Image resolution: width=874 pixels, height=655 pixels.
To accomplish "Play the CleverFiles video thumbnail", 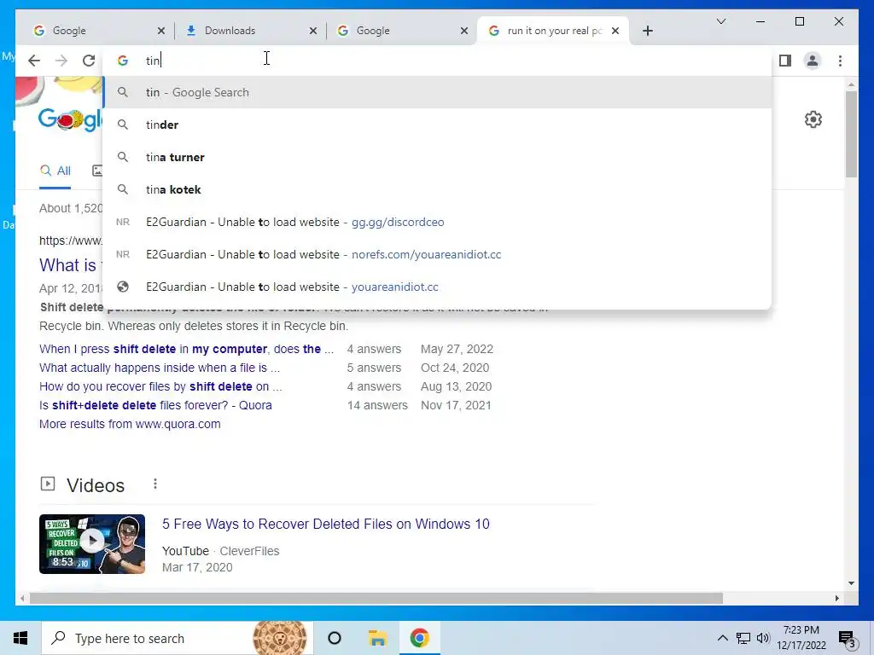I will [x=92, y=543].
